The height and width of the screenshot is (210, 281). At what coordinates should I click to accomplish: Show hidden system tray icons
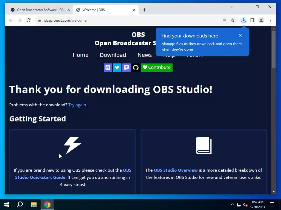pyautogui.click(x=232, y=205)
